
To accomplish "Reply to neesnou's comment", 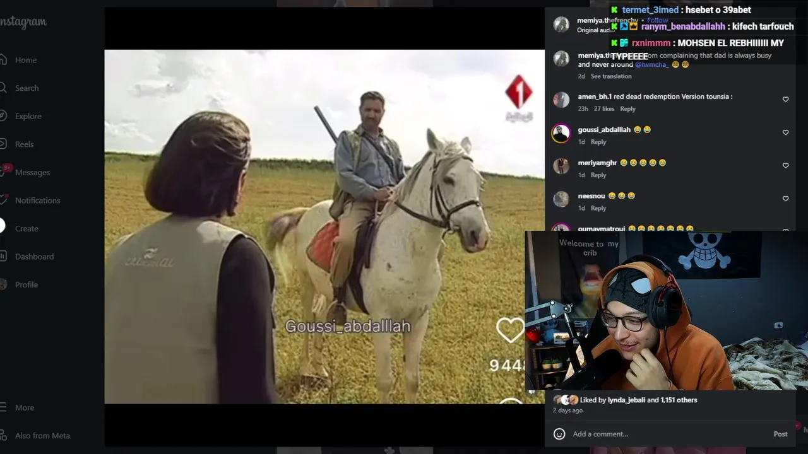I will click(598, 208).
